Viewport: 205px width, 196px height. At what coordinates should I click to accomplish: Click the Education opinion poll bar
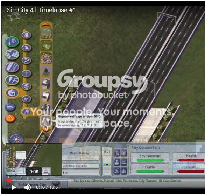click(x=191, y=171)
